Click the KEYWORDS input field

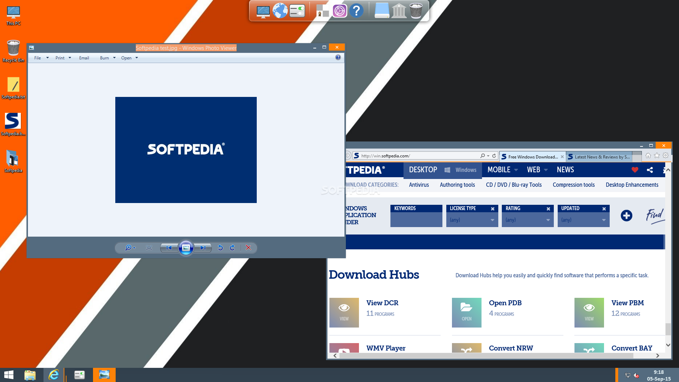416,220
